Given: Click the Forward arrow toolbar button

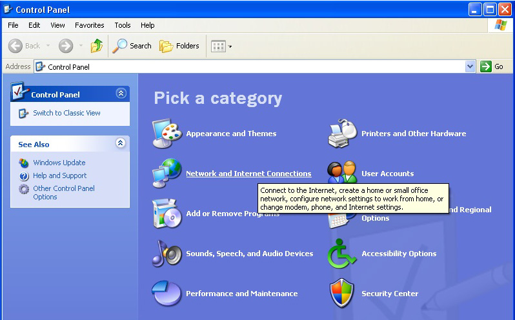Looking at the screenshot, I should pos(66,46).
